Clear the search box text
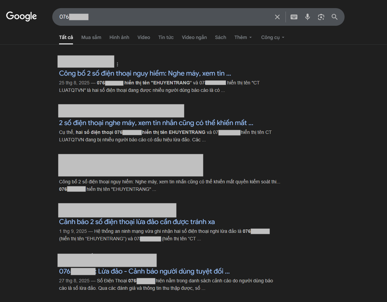 pyautogui.click(x=277, y=17)
